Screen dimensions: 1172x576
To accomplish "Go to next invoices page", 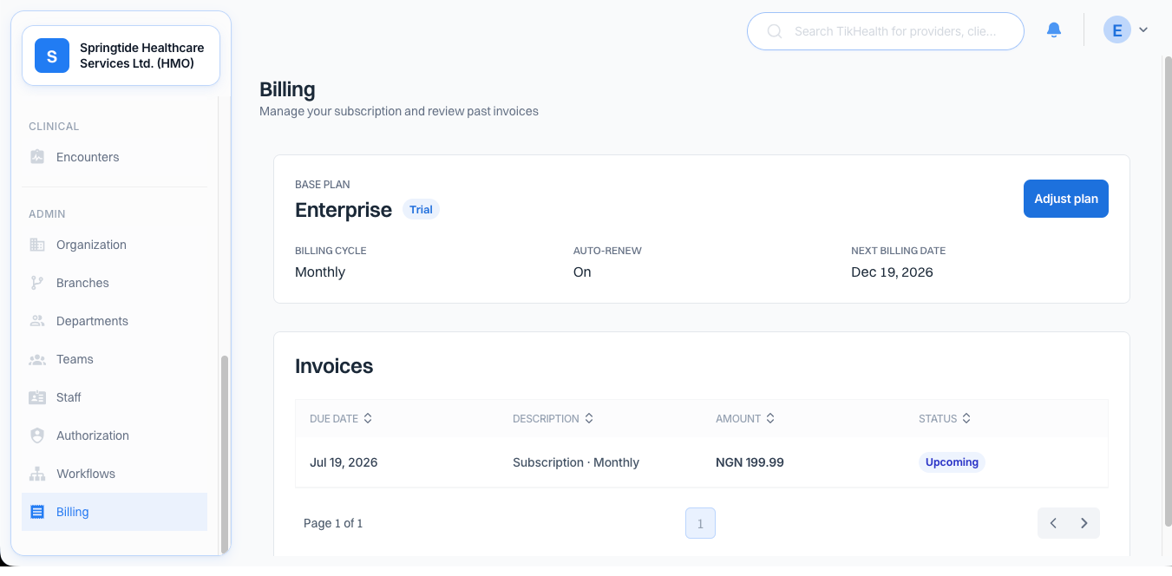I will pos(1084,523).
